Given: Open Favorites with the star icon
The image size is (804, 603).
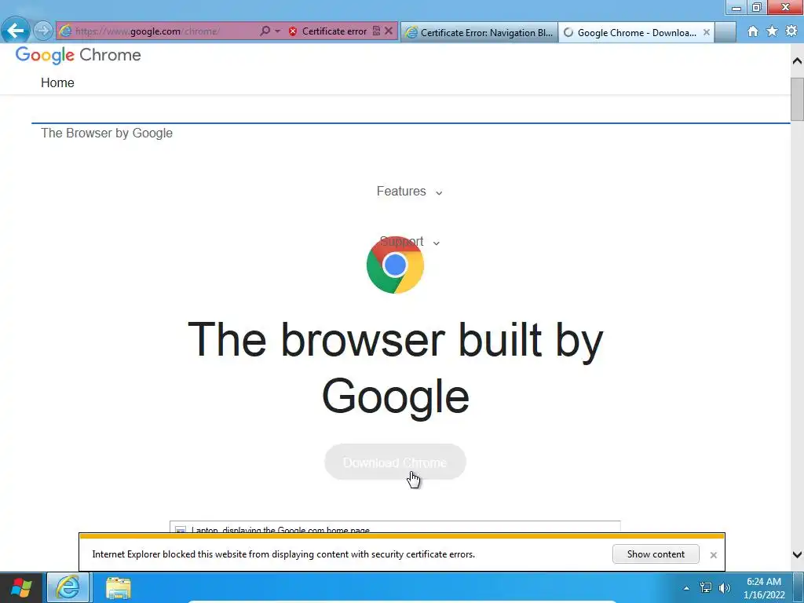Looking at the screenshot, I should point(773,31).
